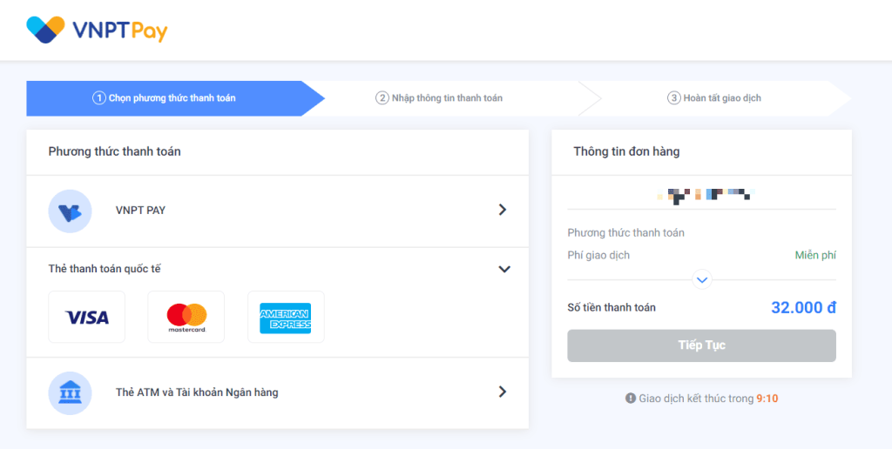Screen dimensions: 892x449
Task: Click the info icon beside transaction timer
Action: point(630,399)
